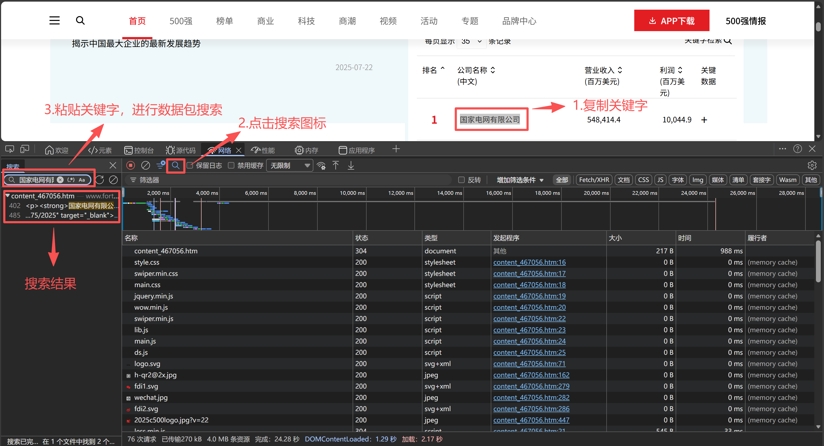The image size is (824, 446).
Task: Click the 18,000 ms timeline marker
Action: [547, 193]
